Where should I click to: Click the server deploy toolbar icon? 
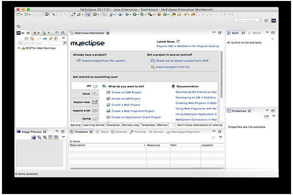pos(79,14)
